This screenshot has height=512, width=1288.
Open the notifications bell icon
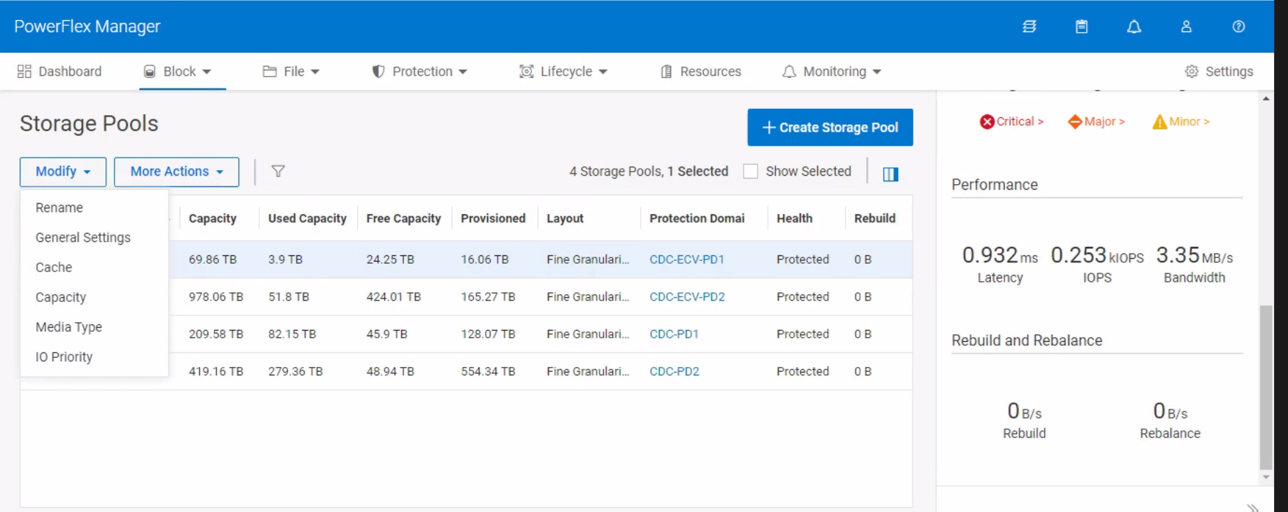tap(1134, 27)
